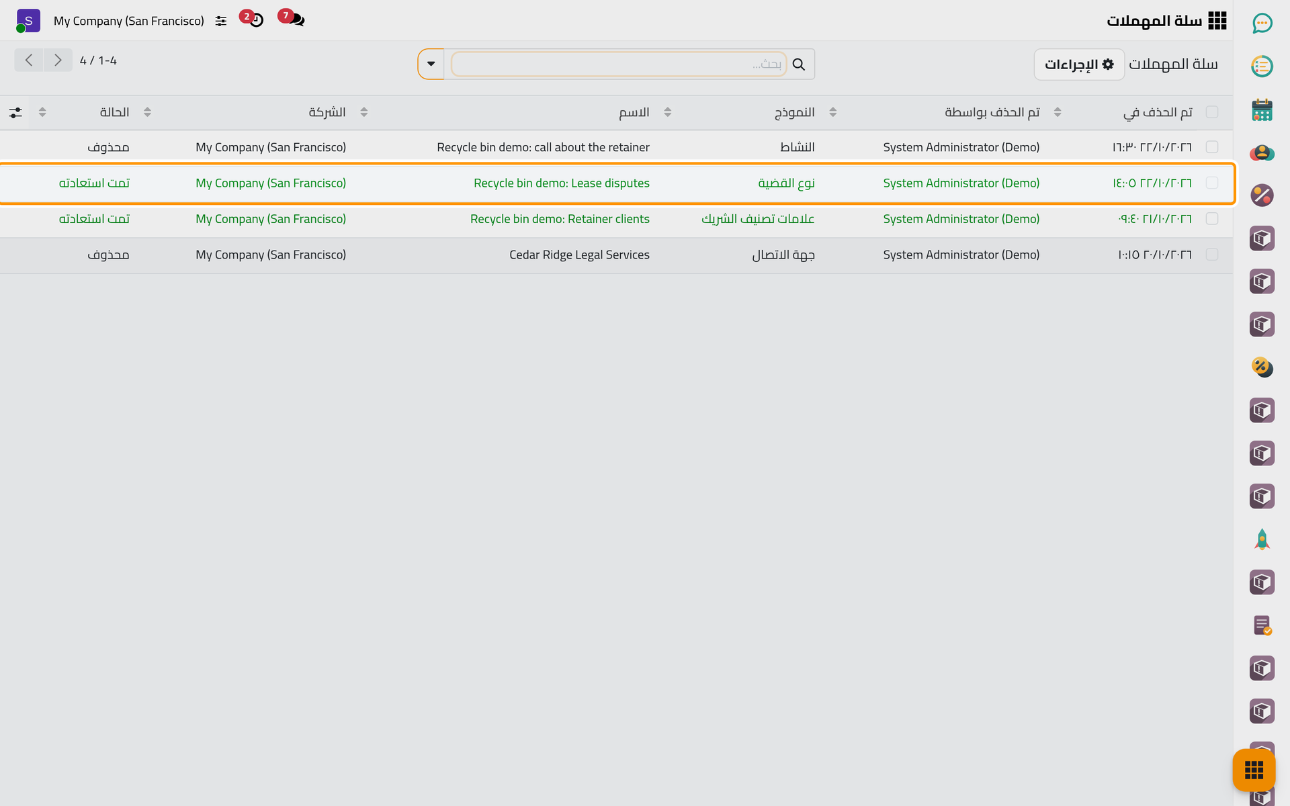Click the sliders icon next to company name

click(221, 21)
